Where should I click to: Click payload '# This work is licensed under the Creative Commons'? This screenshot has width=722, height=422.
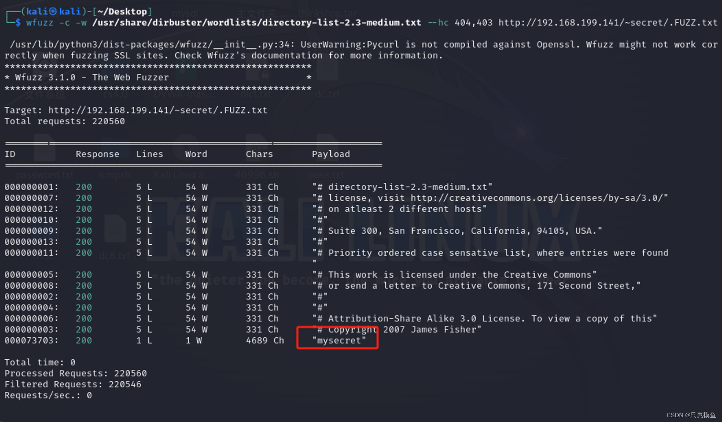[x=454, y=275]
